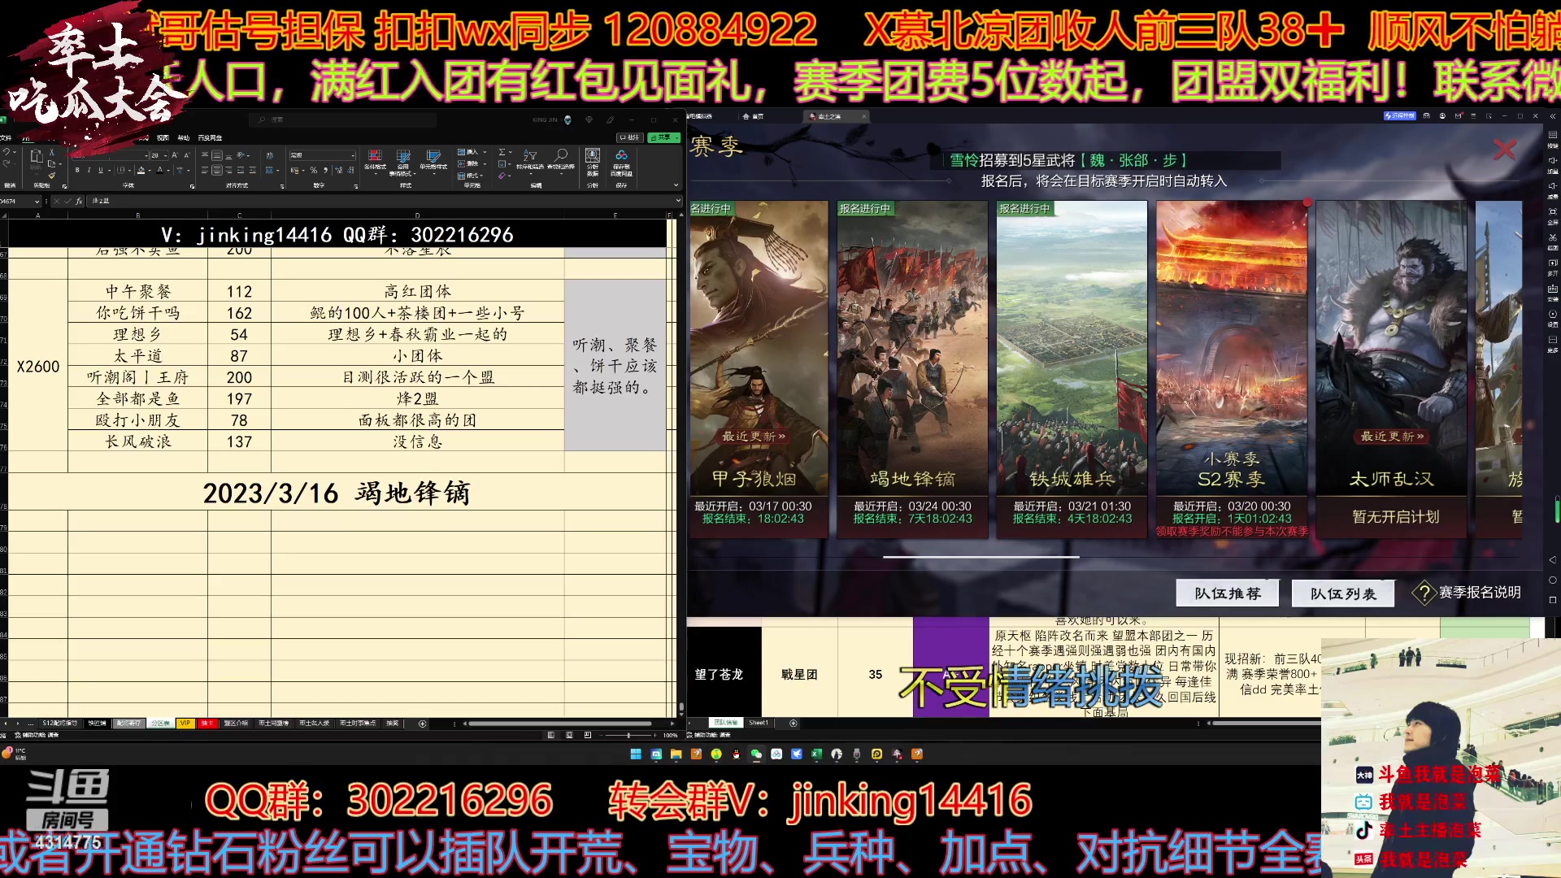Viewport: 1561px width, 878px height.
Task: Switch to Page Break Preview view button
Action: click(x=586, y=735)
